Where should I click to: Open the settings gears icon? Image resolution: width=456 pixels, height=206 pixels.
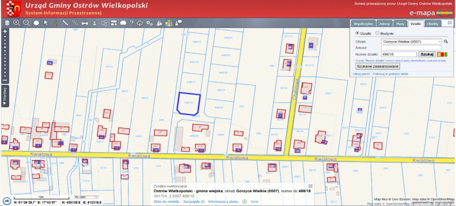click(x=150, y=23)
